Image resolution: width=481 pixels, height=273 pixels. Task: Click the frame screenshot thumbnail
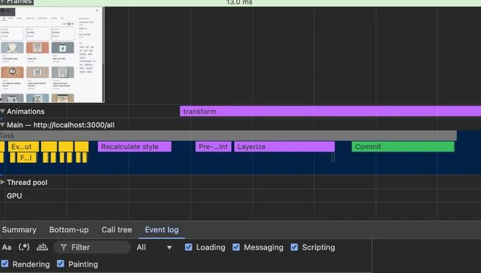tap(52, 54)
